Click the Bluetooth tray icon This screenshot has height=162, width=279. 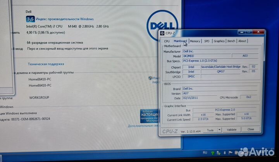point(224,153)
